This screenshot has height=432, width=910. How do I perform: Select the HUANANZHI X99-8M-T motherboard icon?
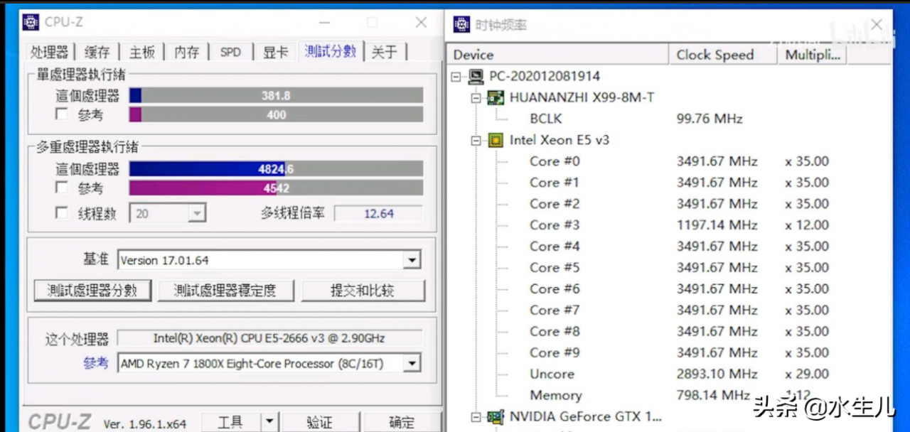click(496, 97)
